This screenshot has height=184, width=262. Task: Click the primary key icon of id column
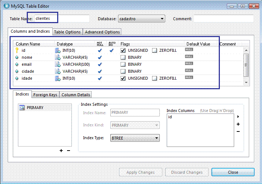pos(17,50)
